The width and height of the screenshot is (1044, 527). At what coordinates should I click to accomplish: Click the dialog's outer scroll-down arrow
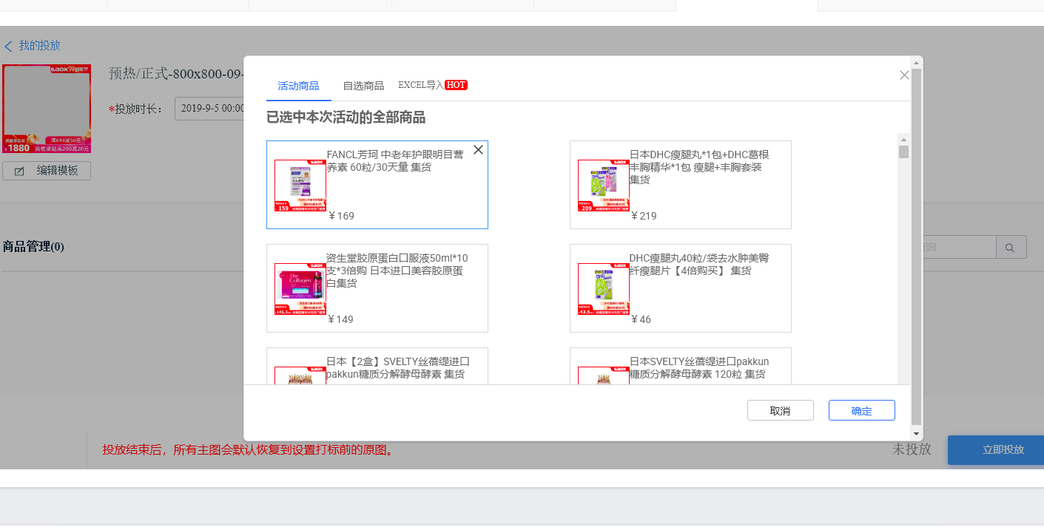tap(917, 434)
